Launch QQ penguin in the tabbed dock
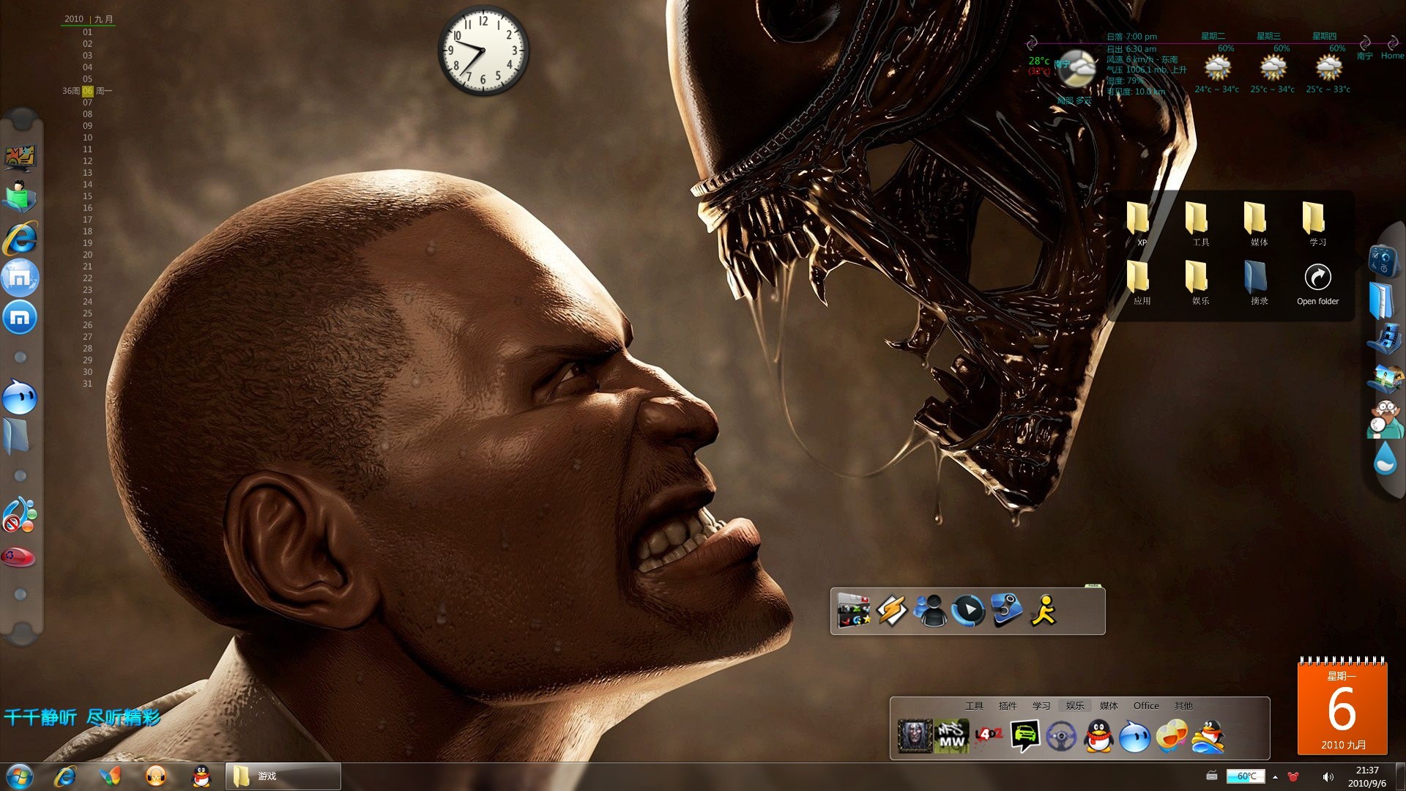Viewport: 1406px width, 791px height. (x=1098, y=735)
